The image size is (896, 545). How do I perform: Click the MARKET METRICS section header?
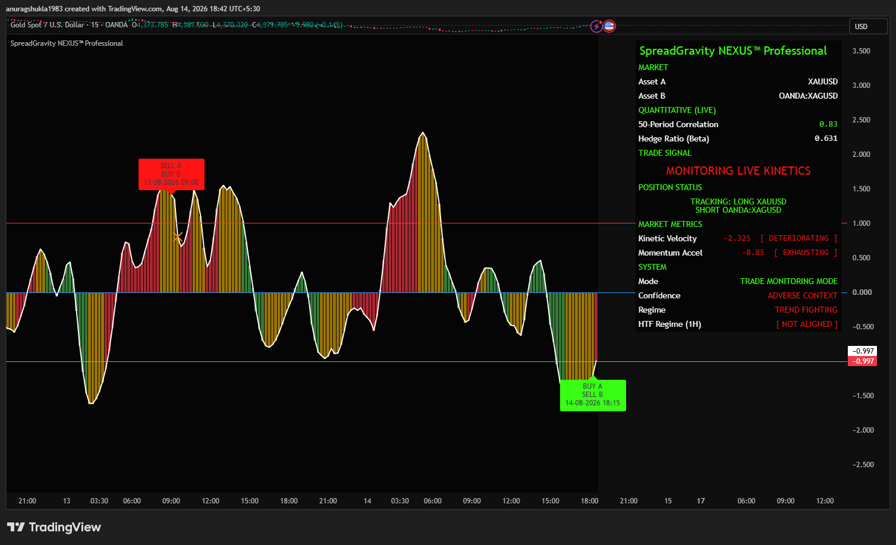coord(670,224)
